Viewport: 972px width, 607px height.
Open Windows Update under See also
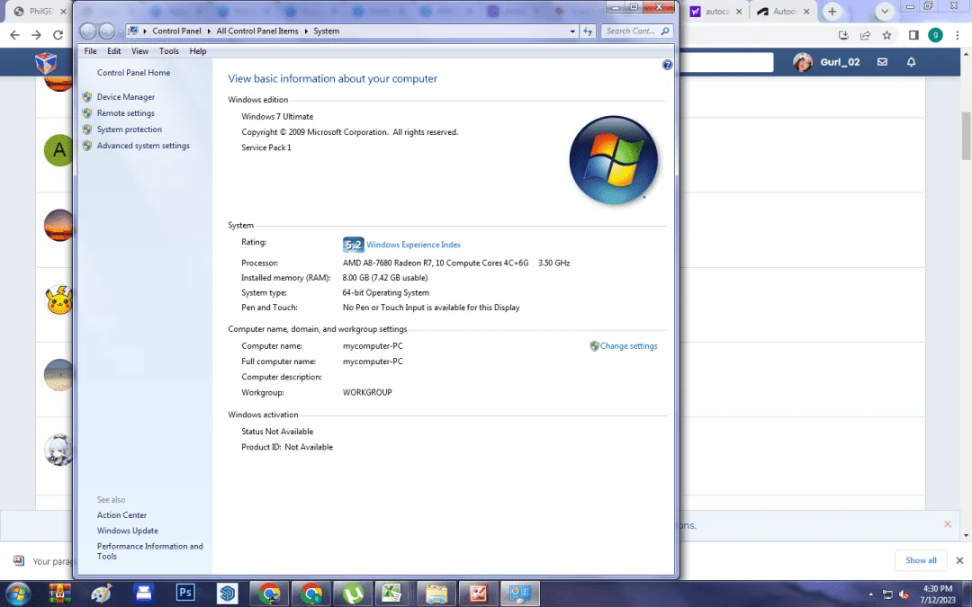coord(127,531)
